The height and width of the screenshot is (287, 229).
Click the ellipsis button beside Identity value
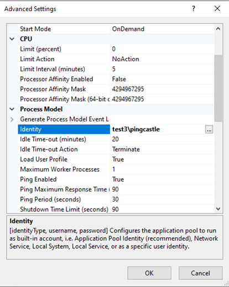pyautogui.click(x=209, y=129)
